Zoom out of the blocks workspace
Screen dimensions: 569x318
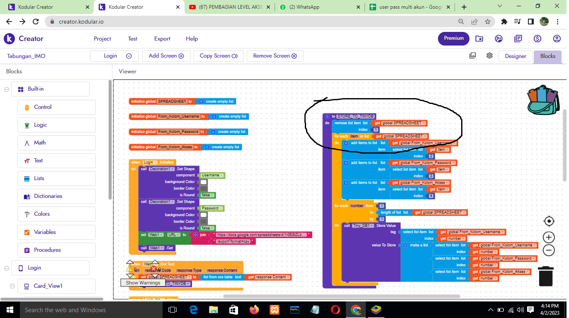549,250
